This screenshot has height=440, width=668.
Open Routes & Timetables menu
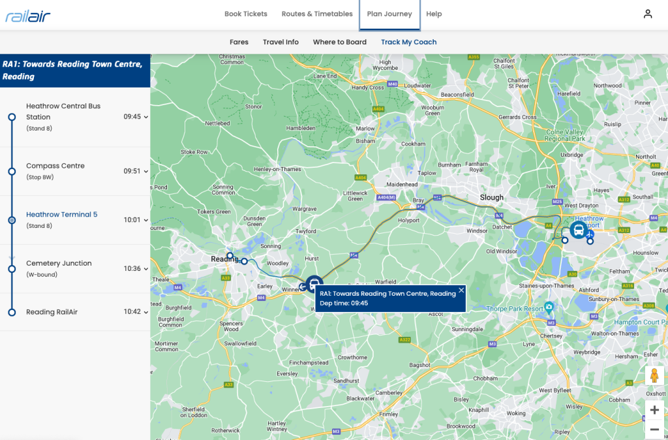[317, 14]
